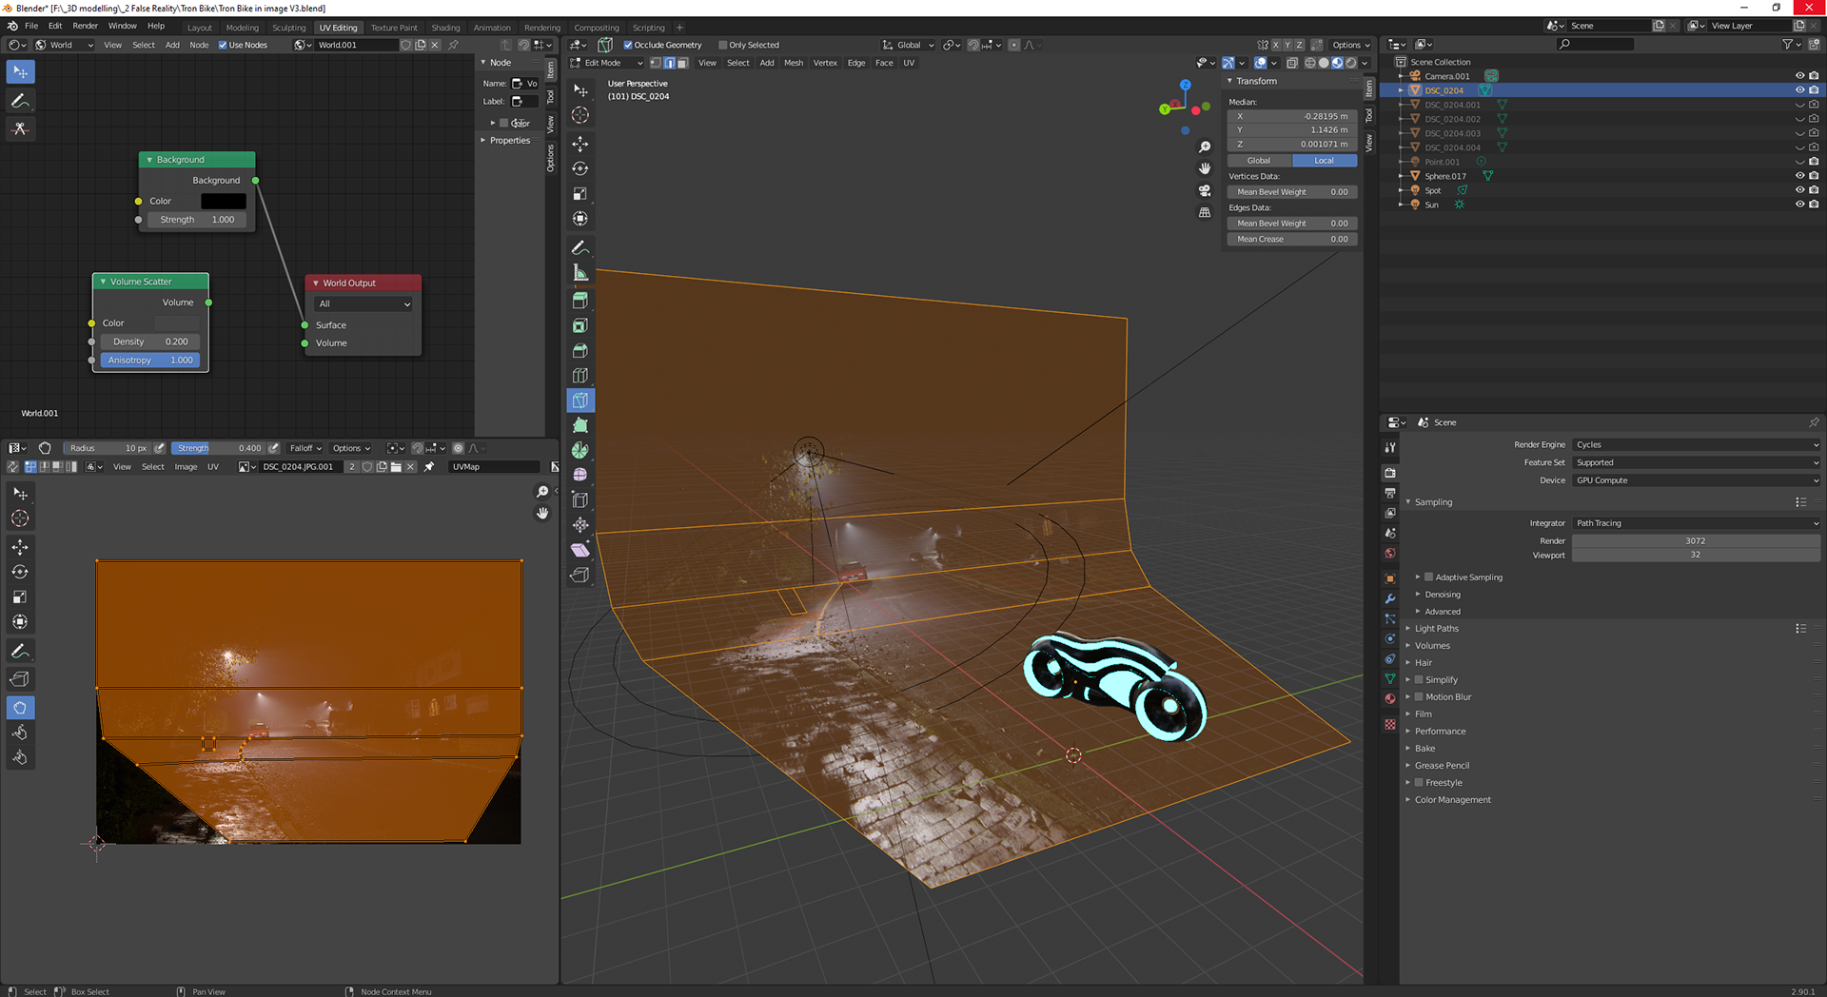Toggle camera view icon in 3D viewport
Image resolution: width=1827 pixels, height=997 pixels.
1205,190
